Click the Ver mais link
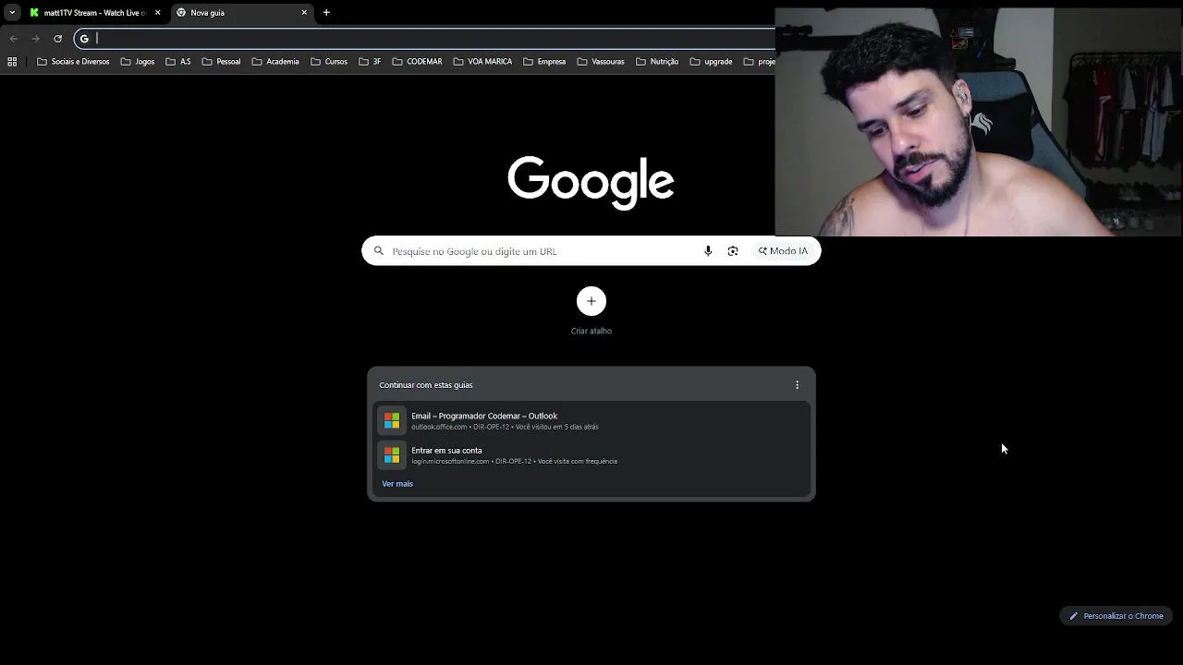Viewport: 1183px width, 665px height. (397, 484)
